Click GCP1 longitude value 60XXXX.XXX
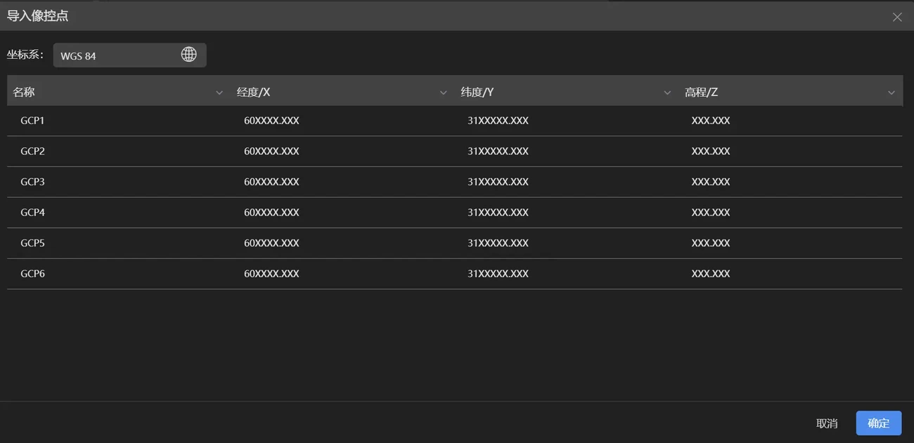 click(271, 121)
